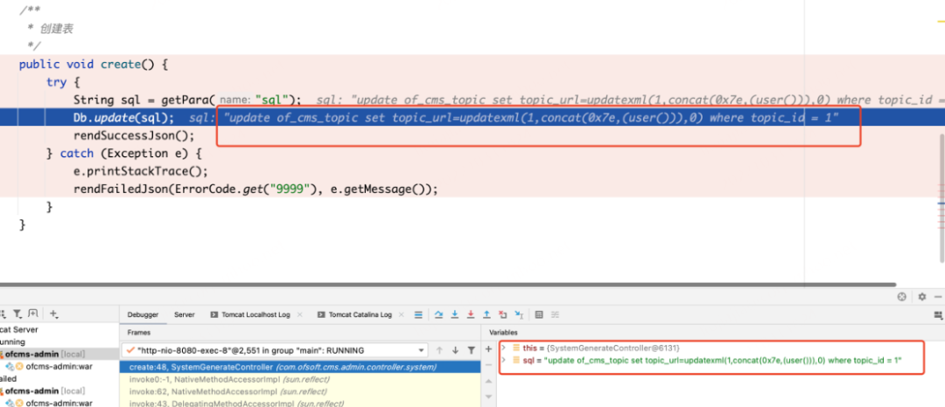945x407 pixels.
Task: Click the red Force Step Into icon
Action: [x=471, y=314]
